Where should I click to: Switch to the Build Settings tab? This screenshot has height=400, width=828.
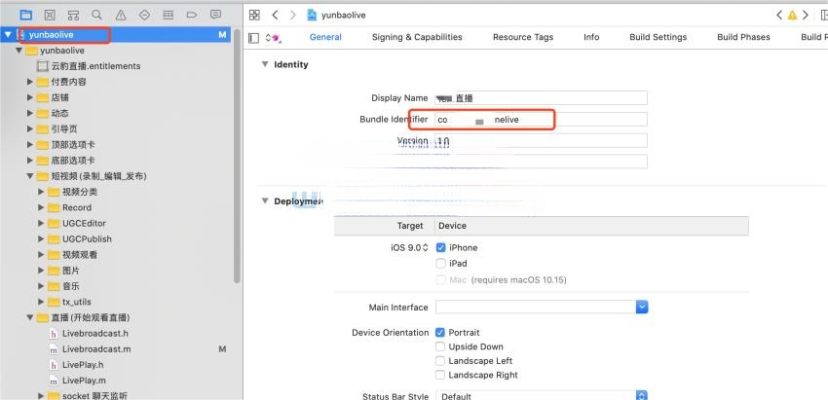click(x=658, y=37)
